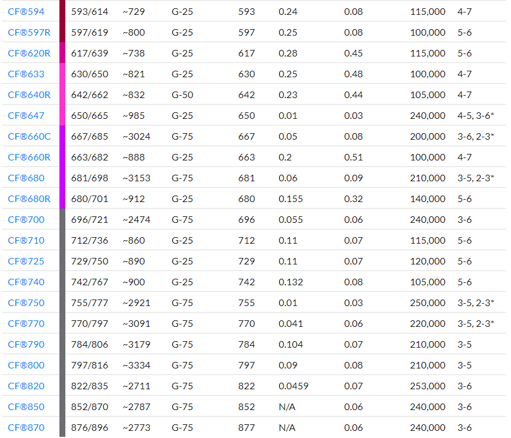Click the gray color bar beside CF®790
511x438 pixels.
coord(62,345)
